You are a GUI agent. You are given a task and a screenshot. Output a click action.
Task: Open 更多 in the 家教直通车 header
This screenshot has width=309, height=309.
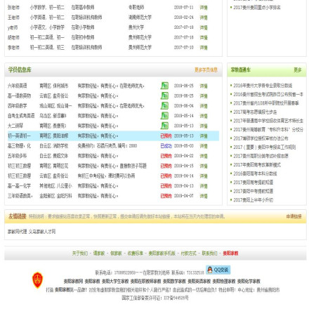coord(298,70)
